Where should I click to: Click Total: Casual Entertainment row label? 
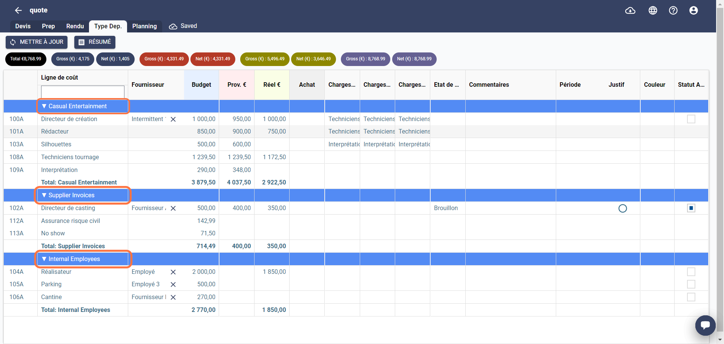79,183
